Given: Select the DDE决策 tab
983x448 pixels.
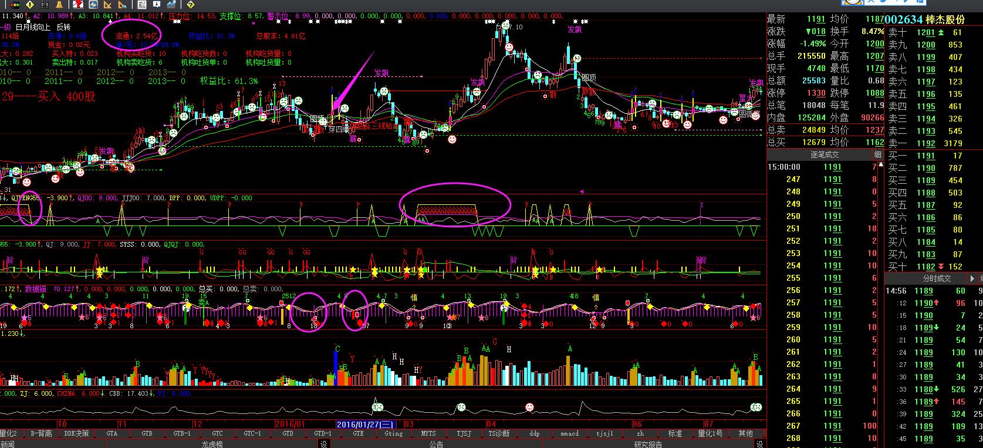Looking at the screenshot, I should [77, 433].
